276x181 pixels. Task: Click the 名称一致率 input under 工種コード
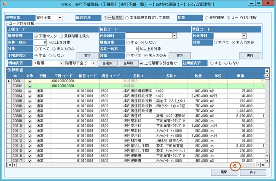(x=40, y=42)
